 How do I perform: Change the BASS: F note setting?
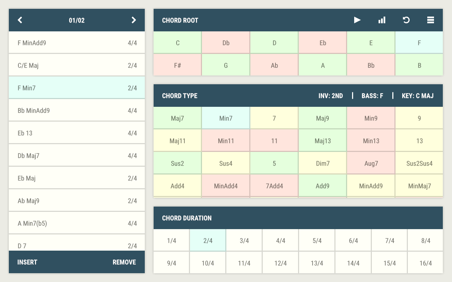pyautogui.click(x=372, y=96)
